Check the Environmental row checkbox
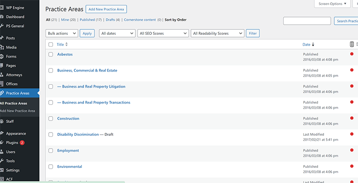The image size is (358, 183). 50,166
